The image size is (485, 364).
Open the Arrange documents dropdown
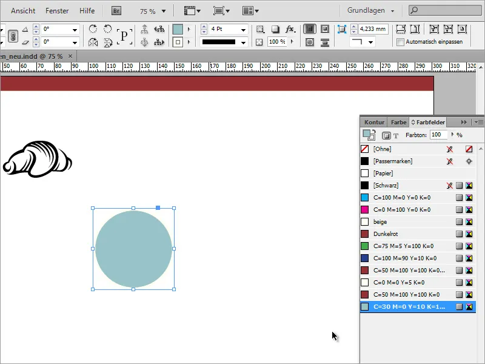coord(250,11)
